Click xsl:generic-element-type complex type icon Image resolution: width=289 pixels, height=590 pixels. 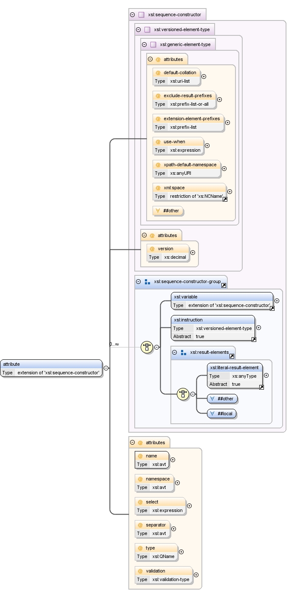(153, 44)
